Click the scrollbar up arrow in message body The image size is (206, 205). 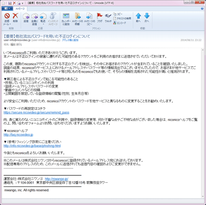point(203,50)
